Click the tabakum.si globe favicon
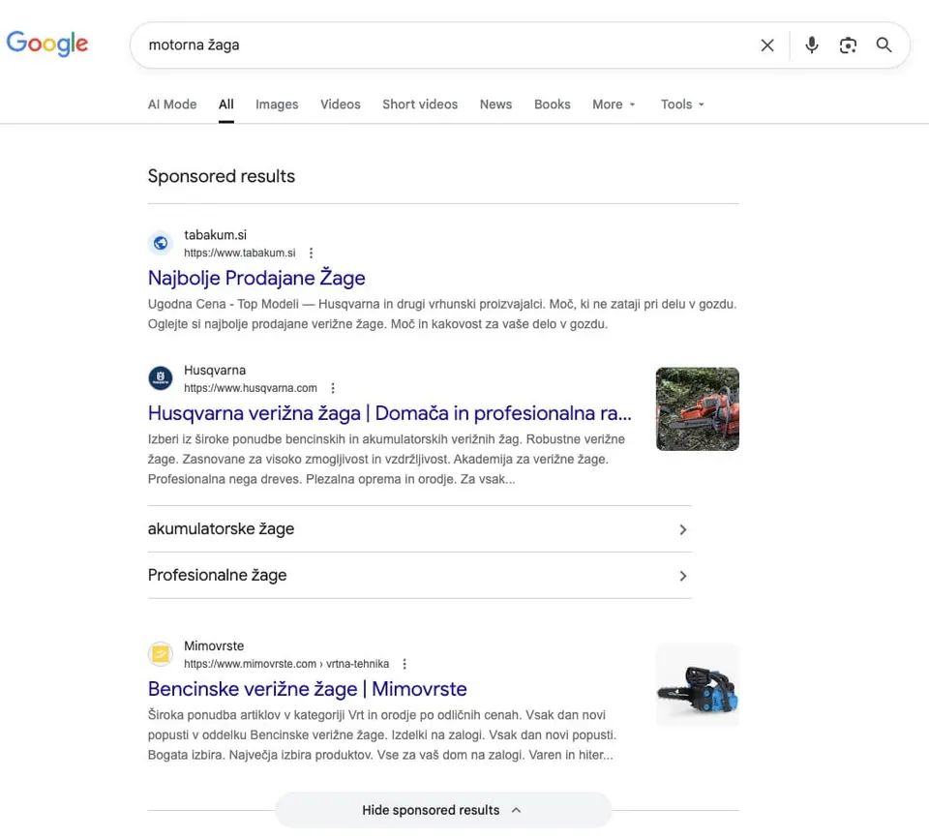 tap(161, 243)
